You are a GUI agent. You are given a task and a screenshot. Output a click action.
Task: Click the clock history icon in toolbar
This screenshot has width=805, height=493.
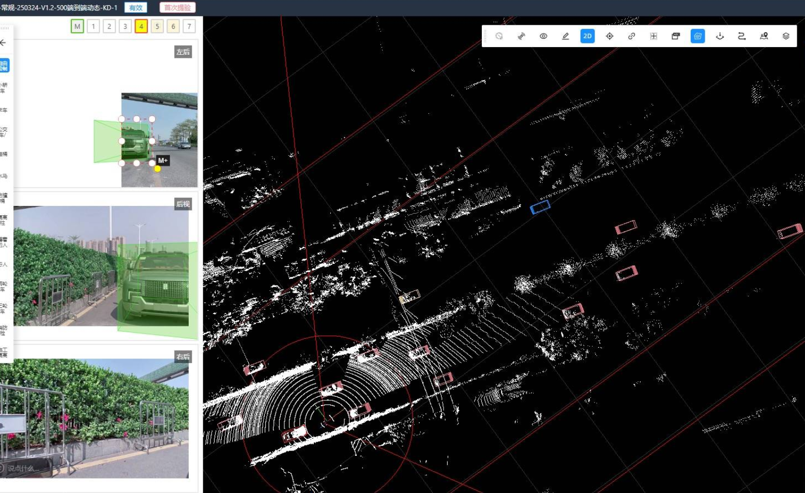[499, 36]
